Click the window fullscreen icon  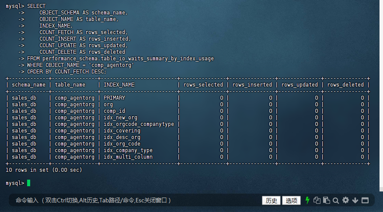(x=365, y=200)
